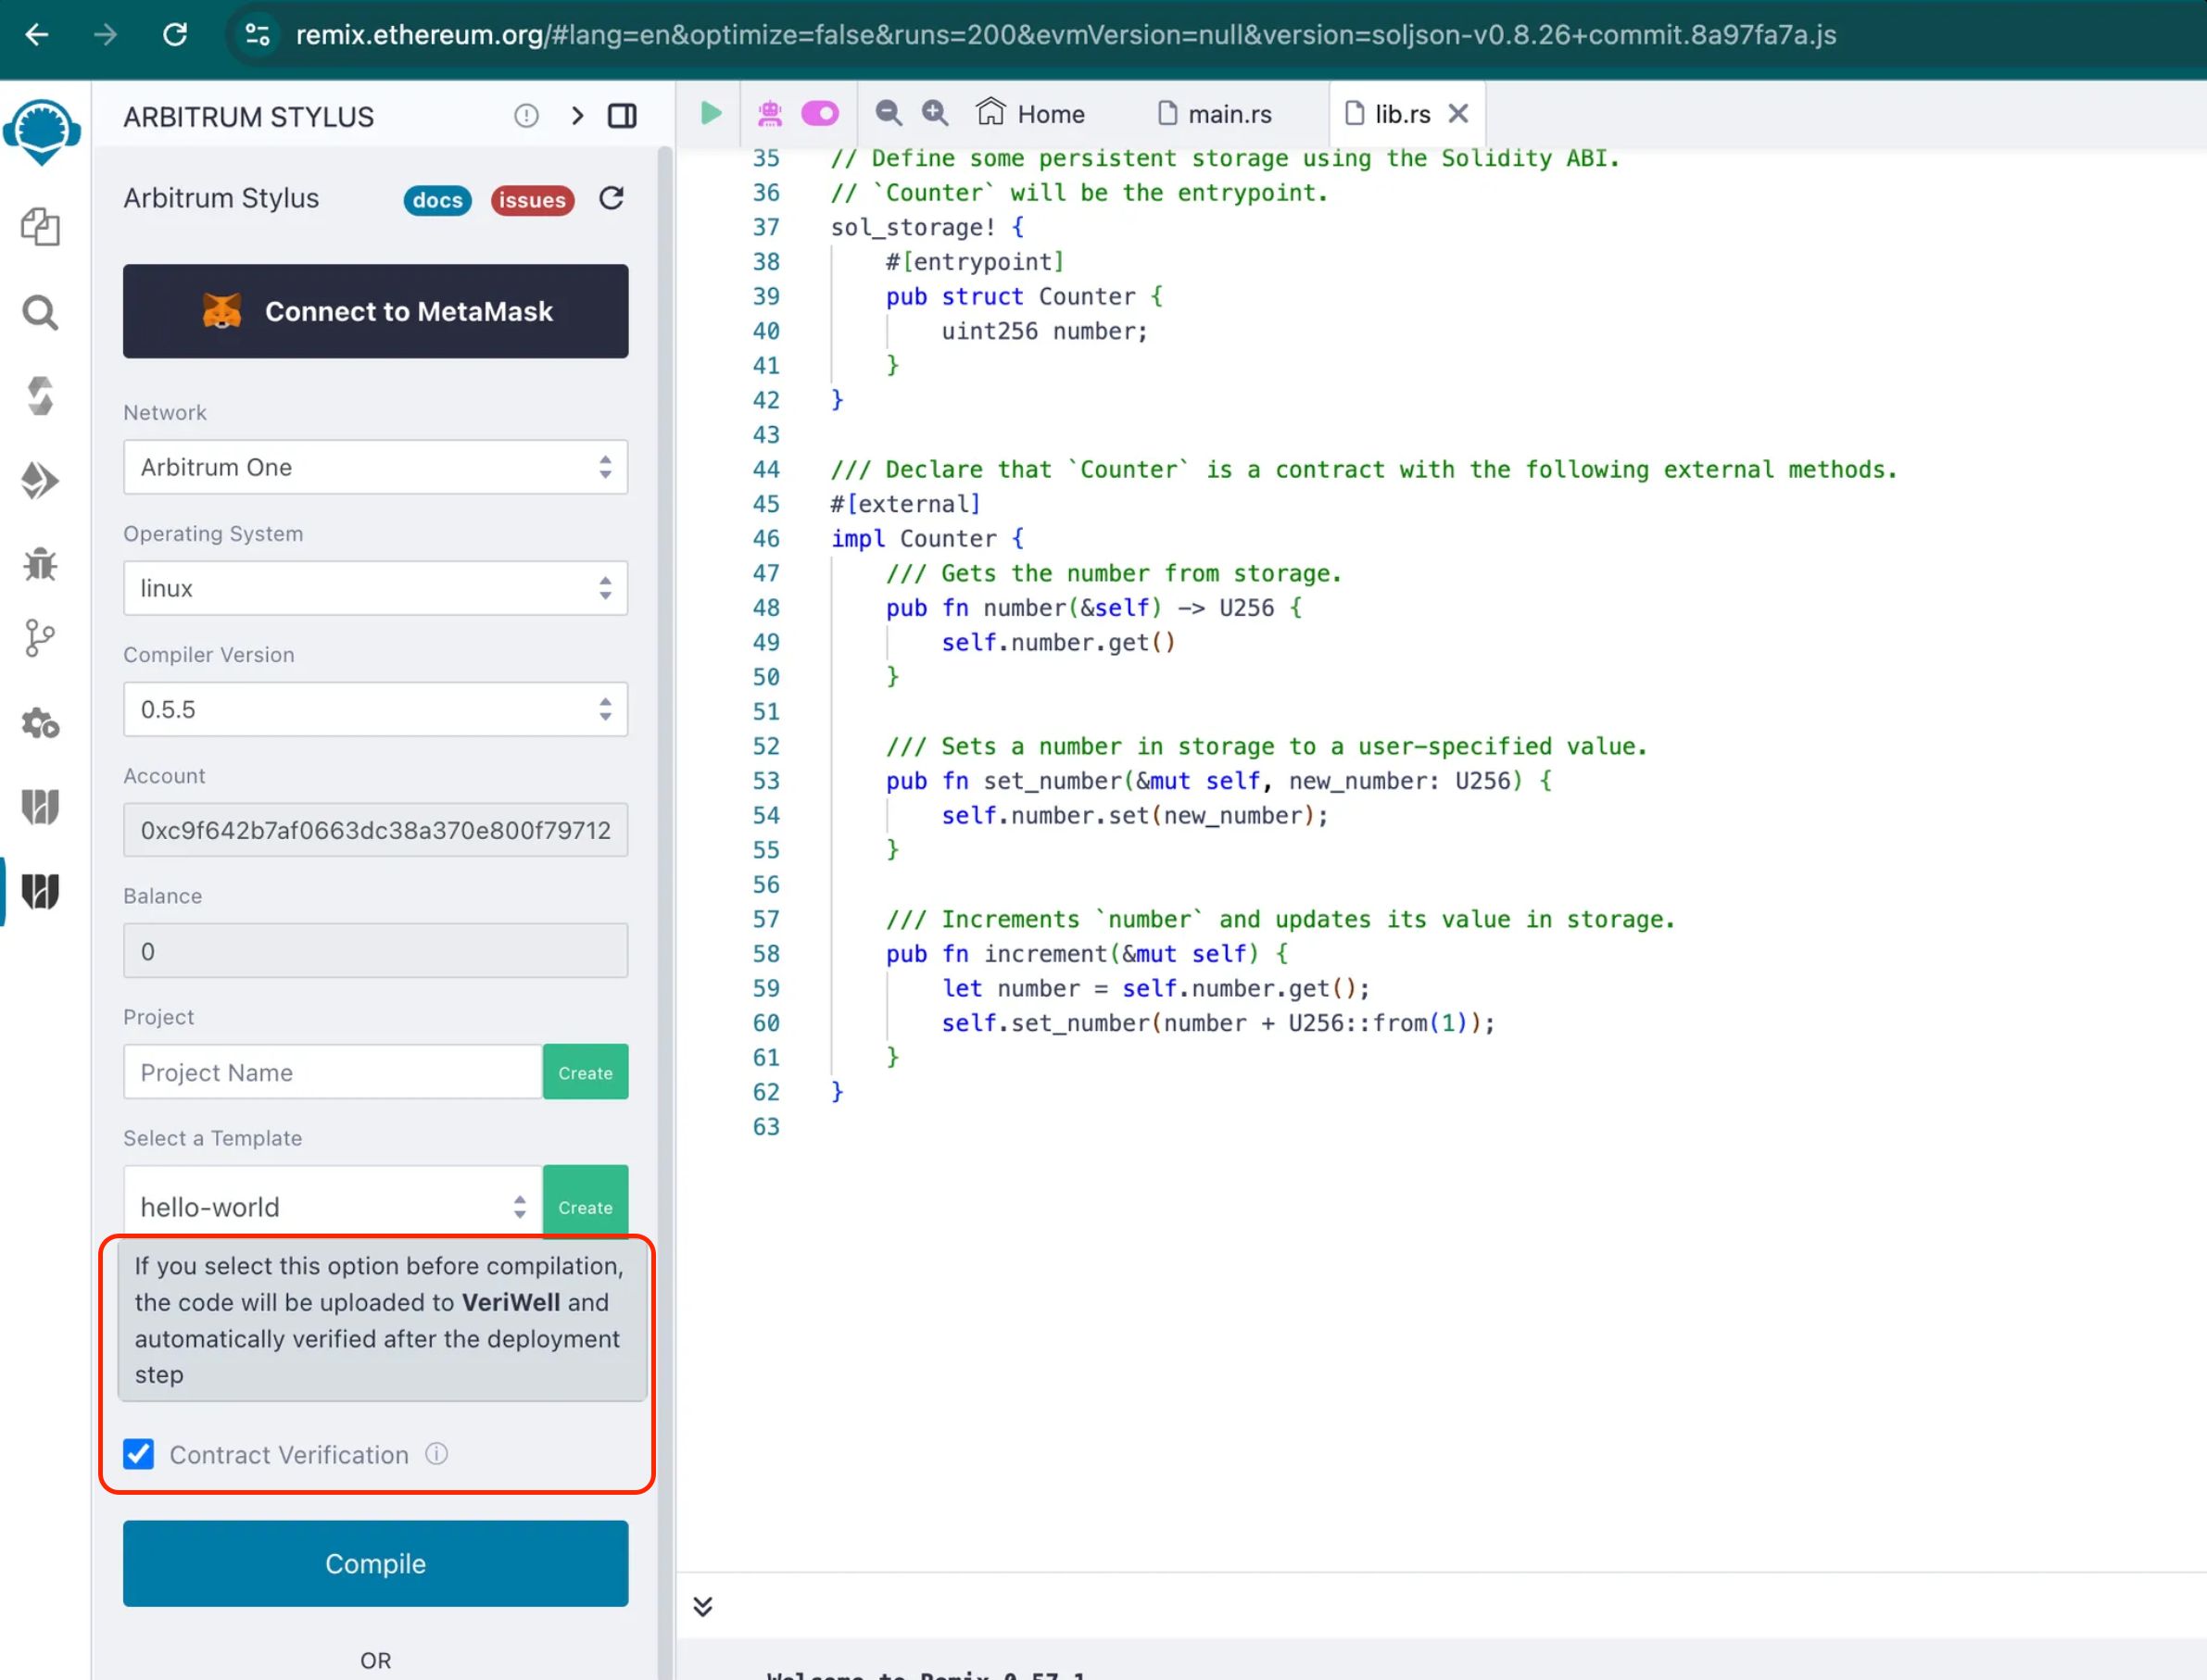
Task: Open the Compiler Version dropdown 0.5.5
Action: [x=375, y=709]
